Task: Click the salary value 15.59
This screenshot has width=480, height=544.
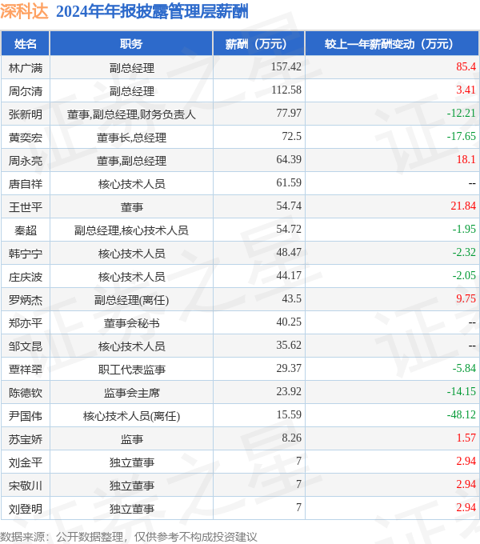Action: click(289, 414)
